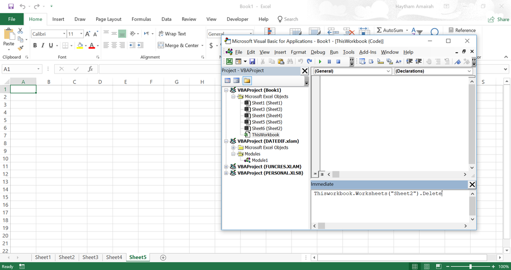511x270 pixels.
Task: Open the Excel File tab
Action: 12,19
